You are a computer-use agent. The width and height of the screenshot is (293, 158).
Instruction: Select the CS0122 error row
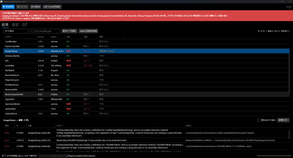point(146,140)
